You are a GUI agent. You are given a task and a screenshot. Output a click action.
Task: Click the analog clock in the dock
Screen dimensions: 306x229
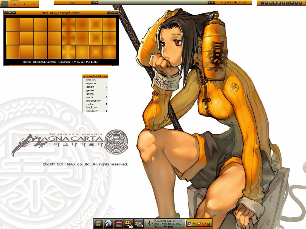[x=149, y=223]
